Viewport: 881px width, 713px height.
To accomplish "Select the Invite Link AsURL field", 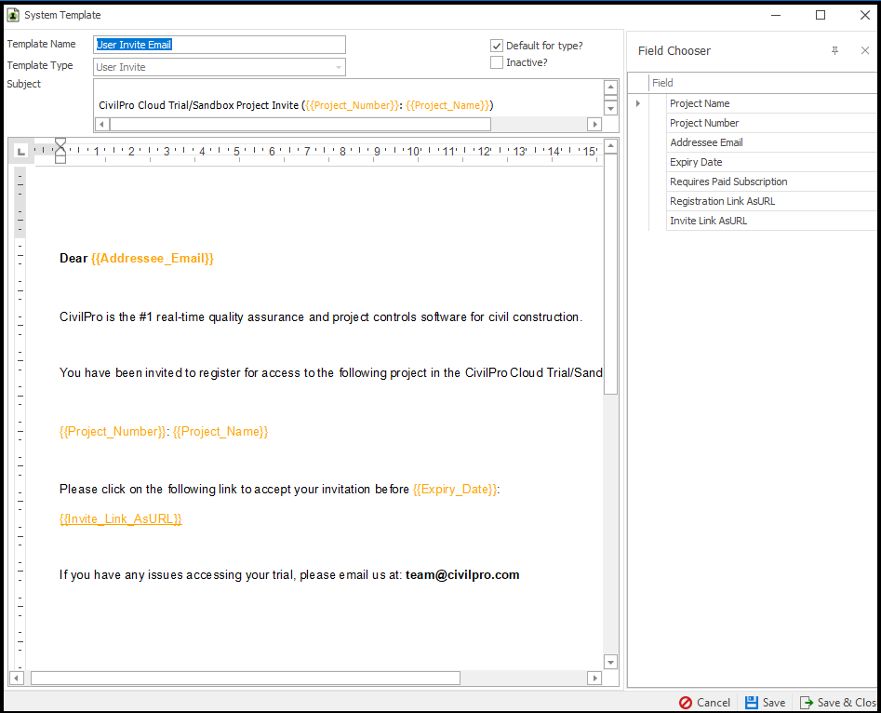I will pyautogui.click(x=708, y=221).
